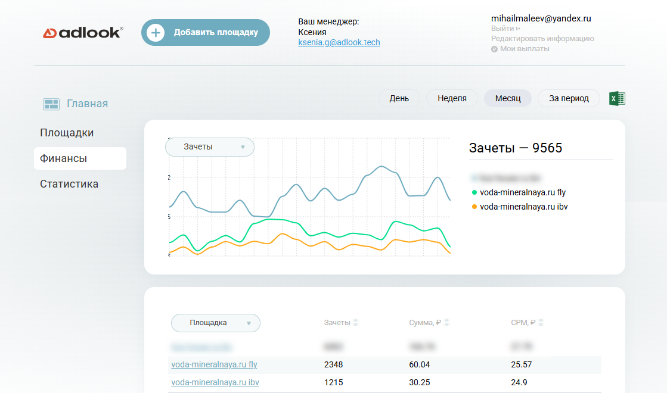
Task: Sort table by CPM column arrows
Action: 541,323
